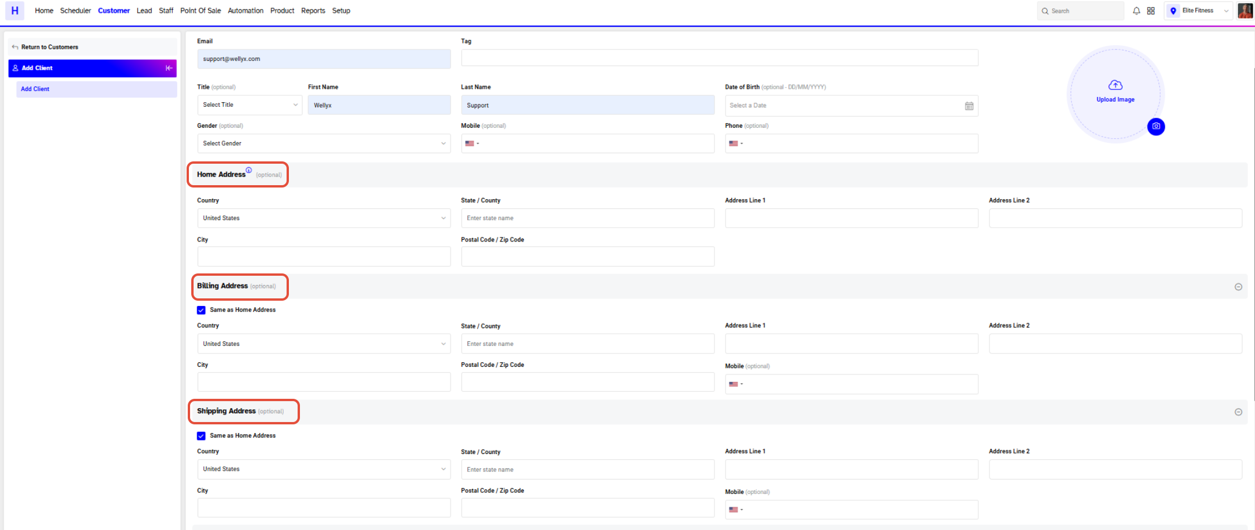Select the Billing Mobile country flag
1255x530 pixels.
(734, 384)
